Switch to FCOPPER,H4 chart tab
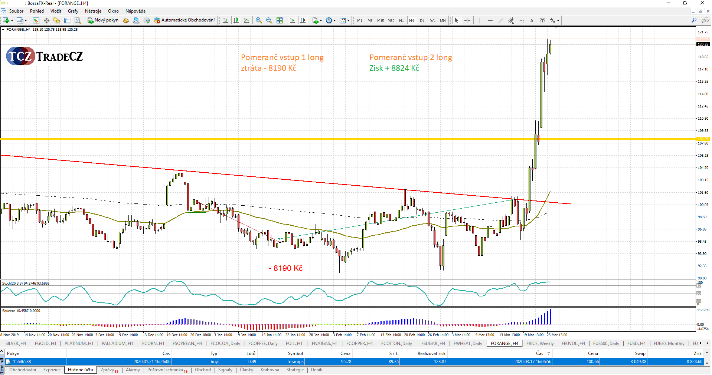This screenshot has height=375, width=712. pyautogui.click(x=359, y=344)
